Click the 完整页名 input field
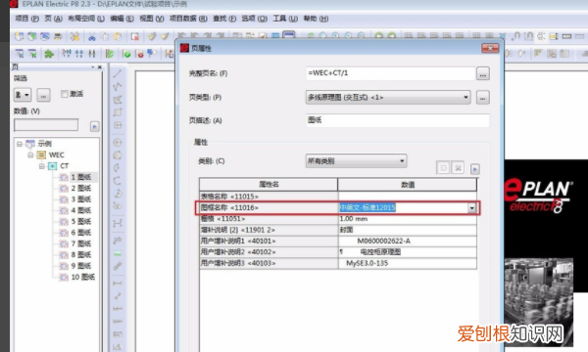Screen dimensions: 588x352 click(390, 73)
